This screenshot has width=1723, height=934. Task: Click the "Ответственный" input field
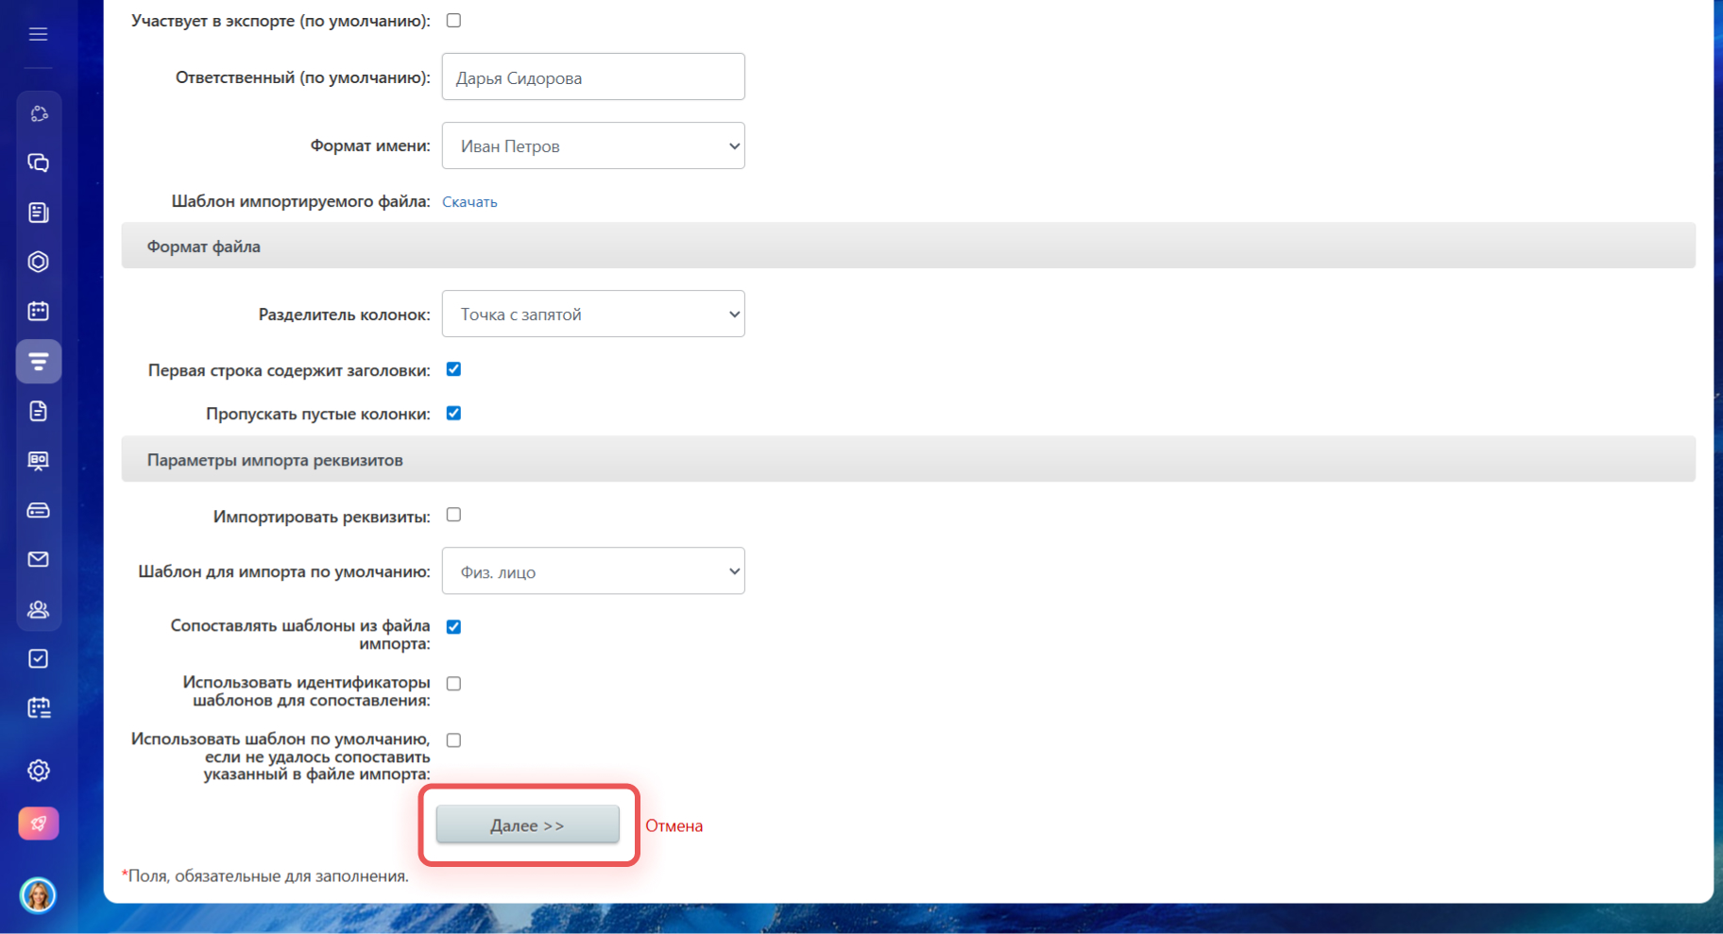(593, 77)
